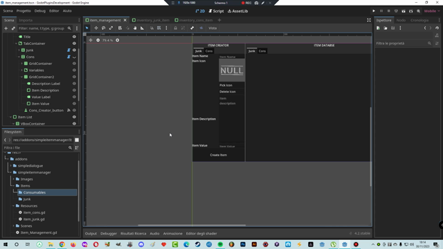Focus the scene tree filter field
This screenshot has height=249, width=443.
pos(44,28)
